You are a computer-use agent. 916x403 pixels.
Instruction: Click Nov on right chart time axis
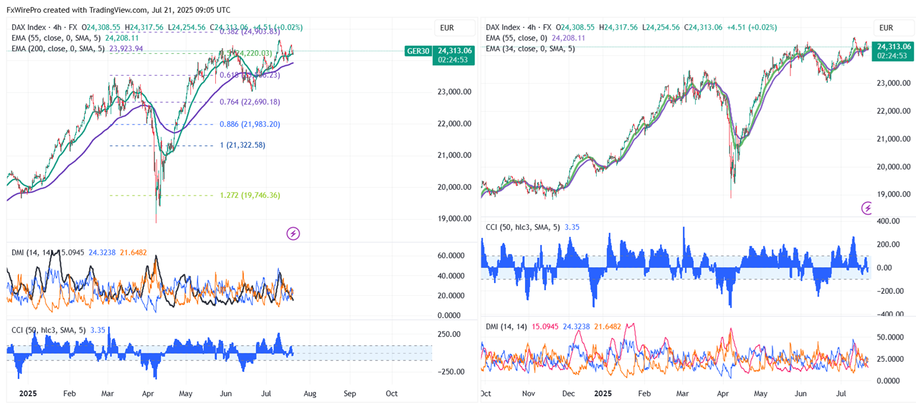click(x=529, y=393)
